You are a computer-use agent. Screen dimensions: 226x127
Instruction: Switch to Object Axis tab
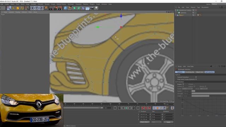200,72
